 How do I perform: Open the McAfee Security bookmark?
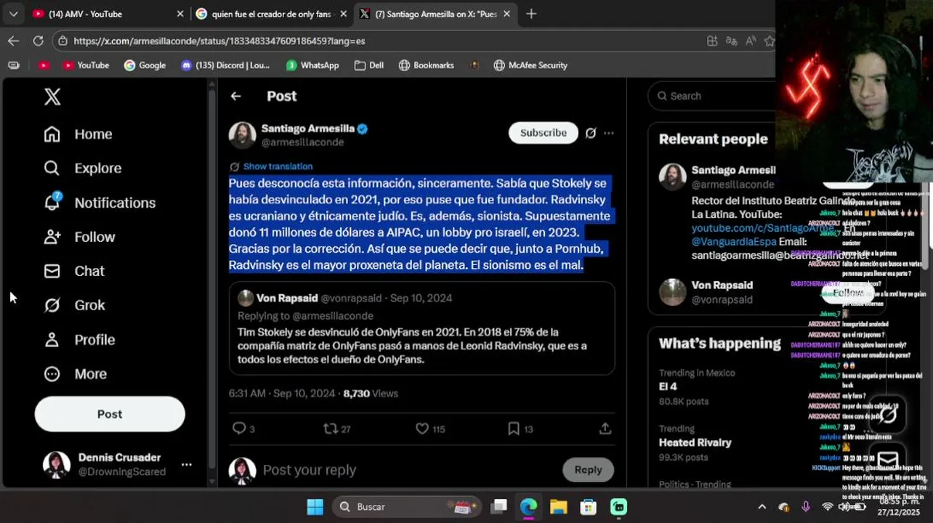[530, 65]
